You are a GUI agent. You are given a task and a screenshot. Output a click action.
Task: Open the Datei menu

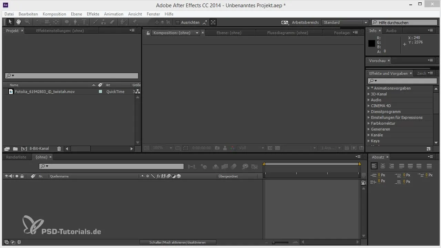pos(9,14)
